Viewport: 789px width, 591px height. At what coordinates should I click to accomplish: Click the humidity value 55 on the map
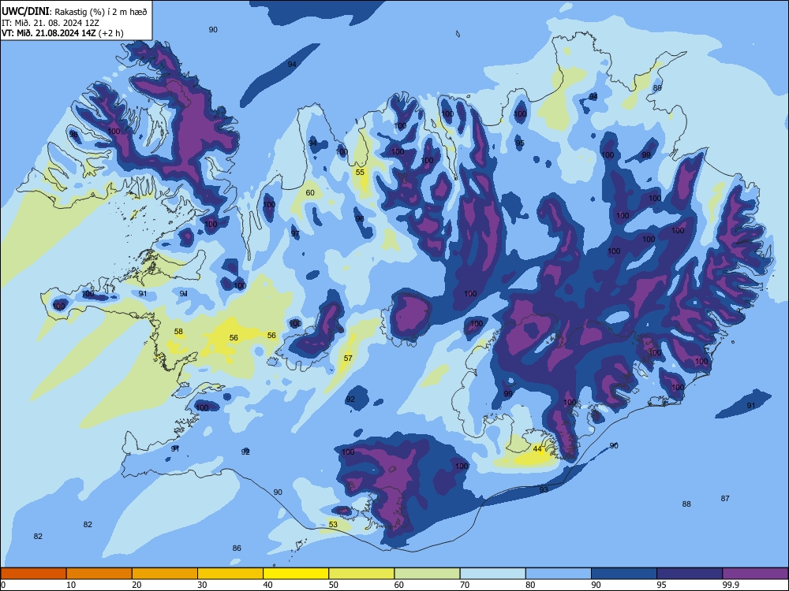pyautogui.click(x=360, y=173)
